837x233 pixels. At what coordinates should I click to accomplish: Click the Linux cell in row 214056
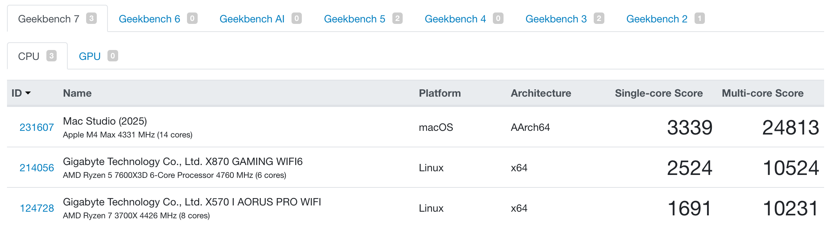click(431, 168)
